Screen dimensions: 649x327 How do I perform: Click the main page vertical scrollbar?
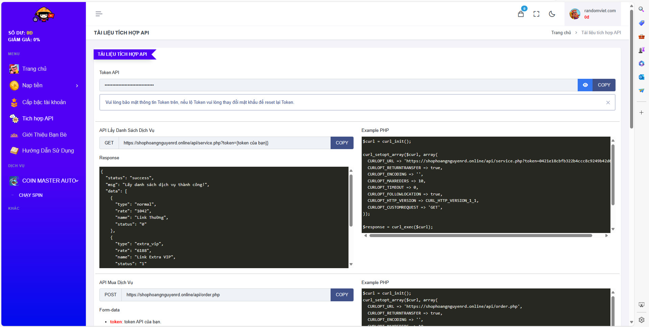coord(631,69)
